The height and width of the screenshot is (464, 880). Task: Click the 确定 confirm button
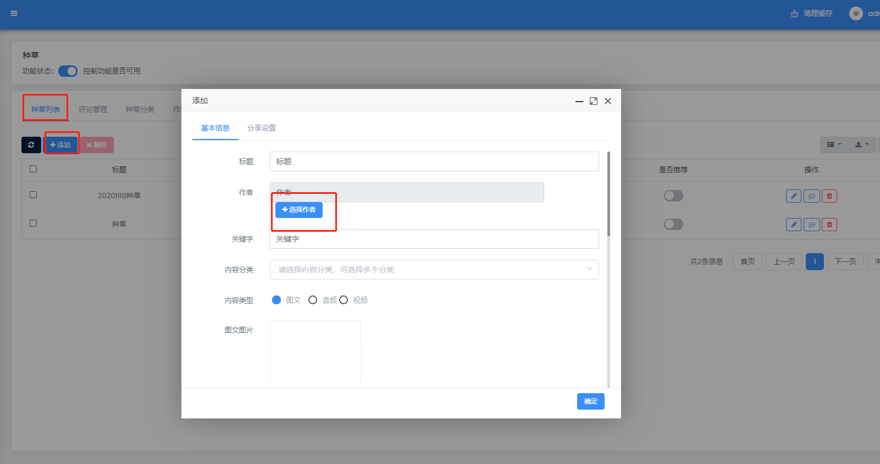click(x=590, y=401)
